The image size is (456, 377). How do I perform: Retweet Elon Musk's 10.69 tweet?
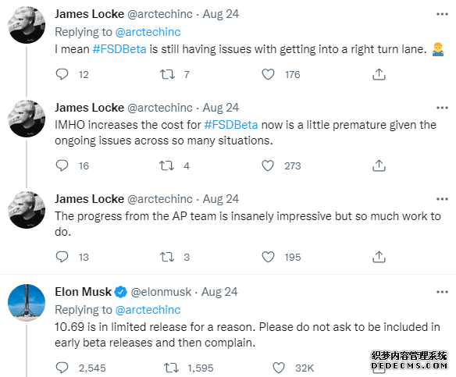click(x=171, y=368)
